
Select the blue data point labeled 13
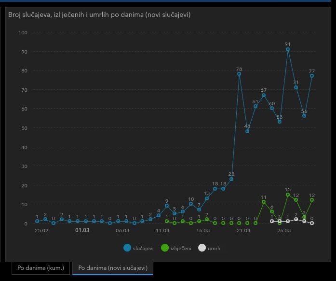pos(207,198)
